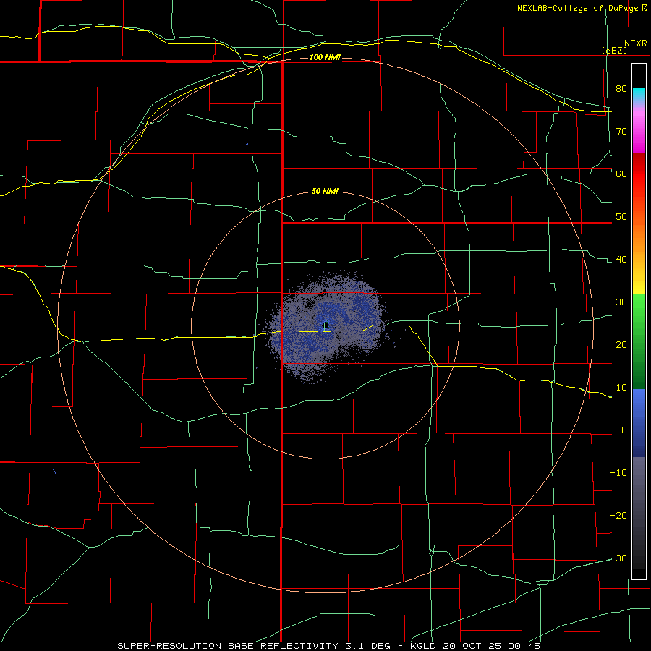Click the -30 value on the dBZ scale

pyautogui.click(x=618, y=558)
